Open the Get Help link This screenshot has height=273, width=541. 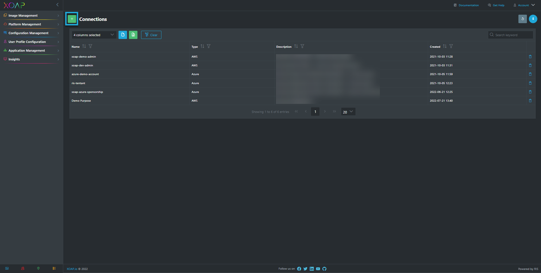[x=496, y=5]
